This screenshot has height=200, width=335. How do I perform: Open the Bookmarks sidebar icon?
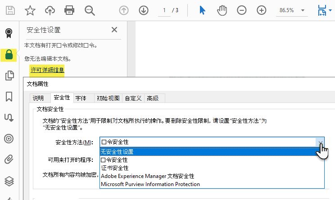(9, 97)
